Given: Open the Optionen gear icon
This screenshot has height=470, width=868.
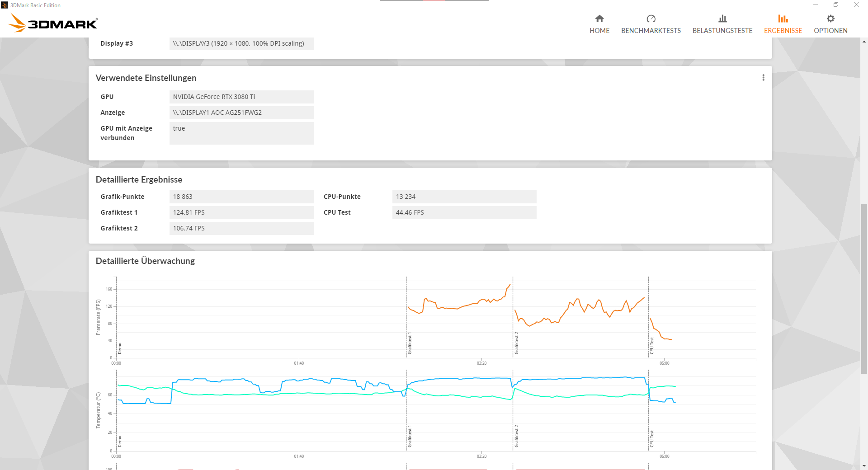Looking at the screenshot, I should [x=830, y=19].
